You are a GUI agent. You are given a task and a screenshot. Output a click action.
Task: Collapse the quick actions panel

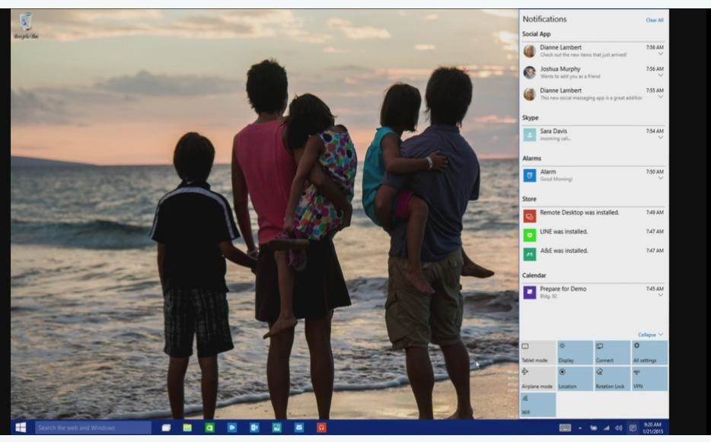pyautogui.click(x=650, y=335)
